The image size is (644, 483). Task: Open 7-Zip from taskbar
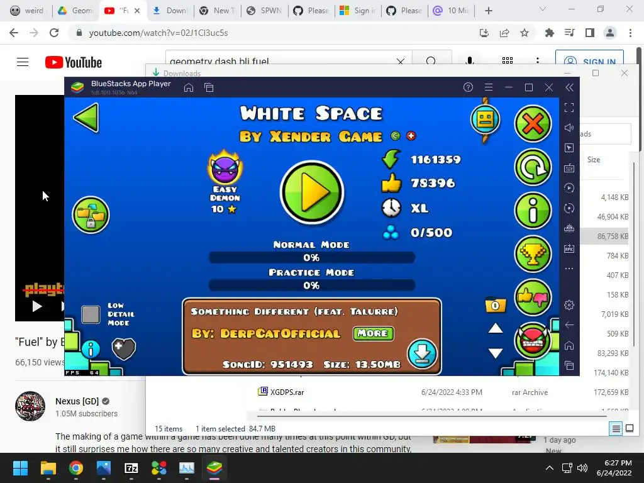[x=131, y=468]
